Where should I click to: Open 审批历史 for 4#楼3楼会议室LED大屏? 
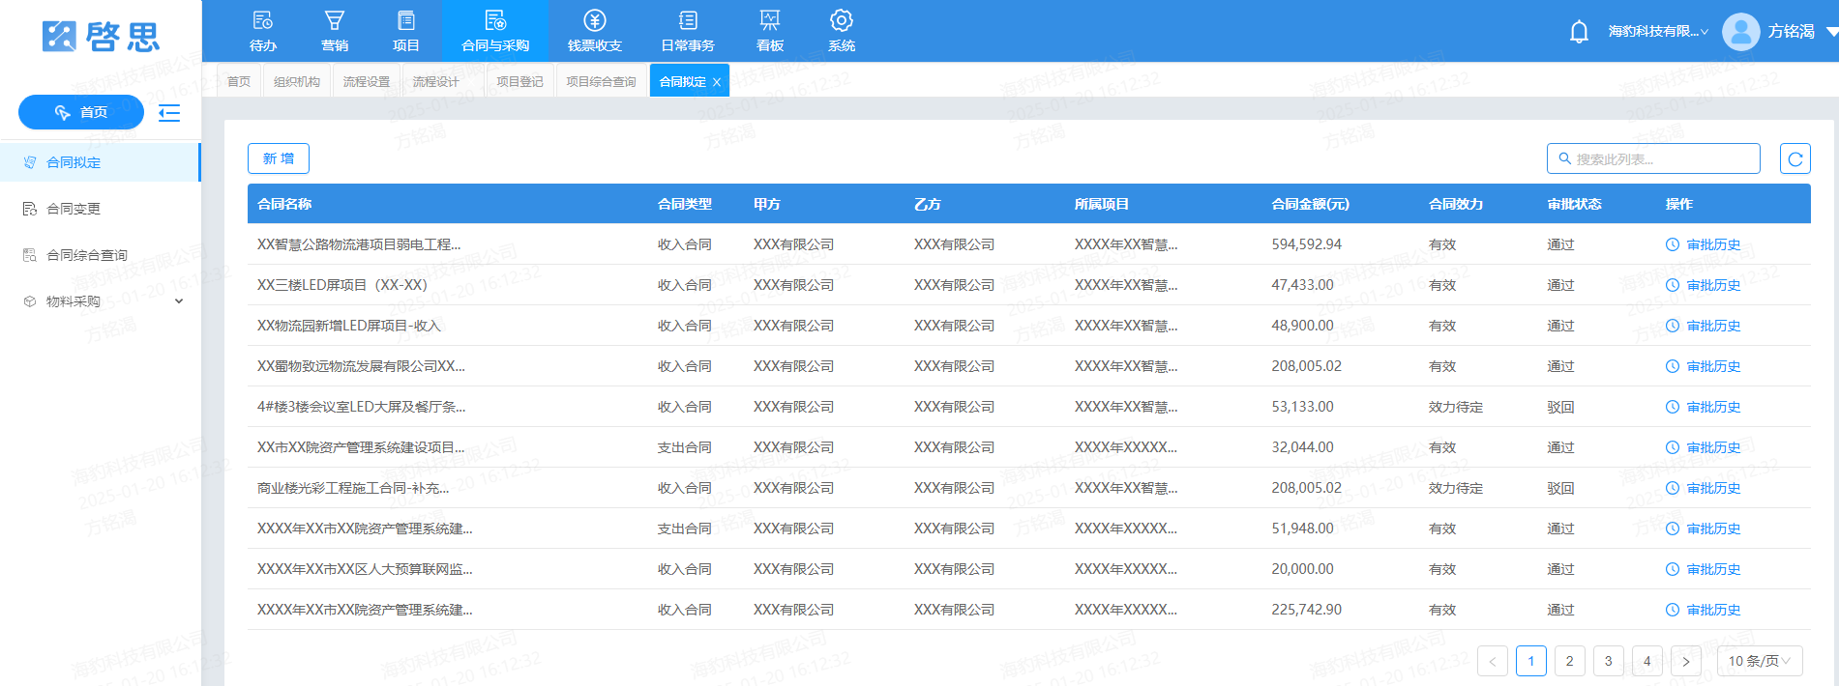click(1704, 407)
